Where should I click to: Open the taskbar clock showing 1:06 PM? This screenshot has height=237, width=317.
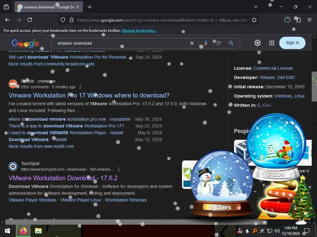click(x=290, y=231)
